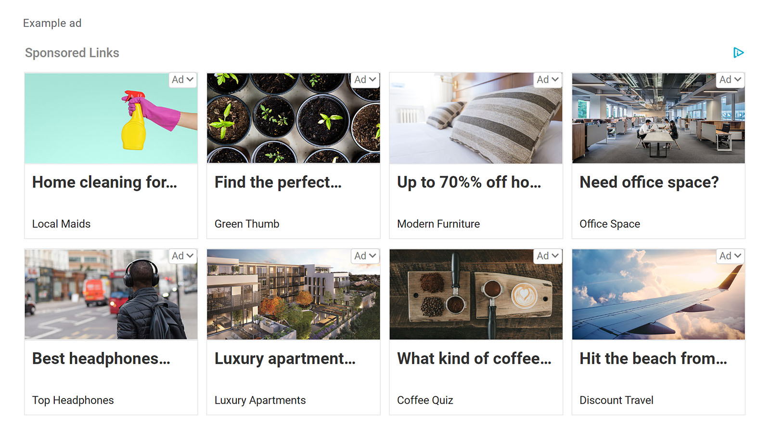The image size is (770, 437).
Task: Click the "Best headphones..." ad title
Action: coord(101,359)
